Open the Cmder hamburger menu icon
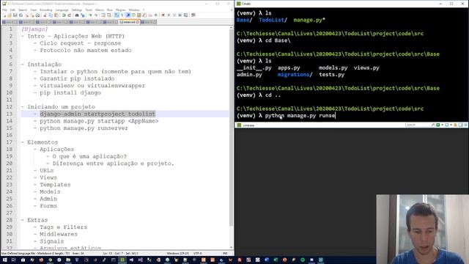 (465, 125)
